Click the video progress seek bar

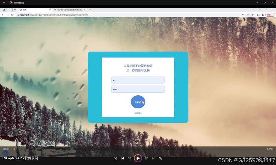tap(138, 149)
